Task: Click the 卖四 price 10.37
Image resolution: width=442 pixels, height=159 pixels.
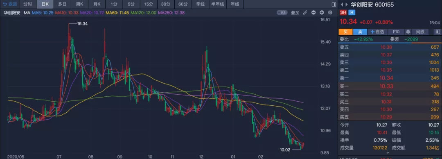Action: [386, 55]
